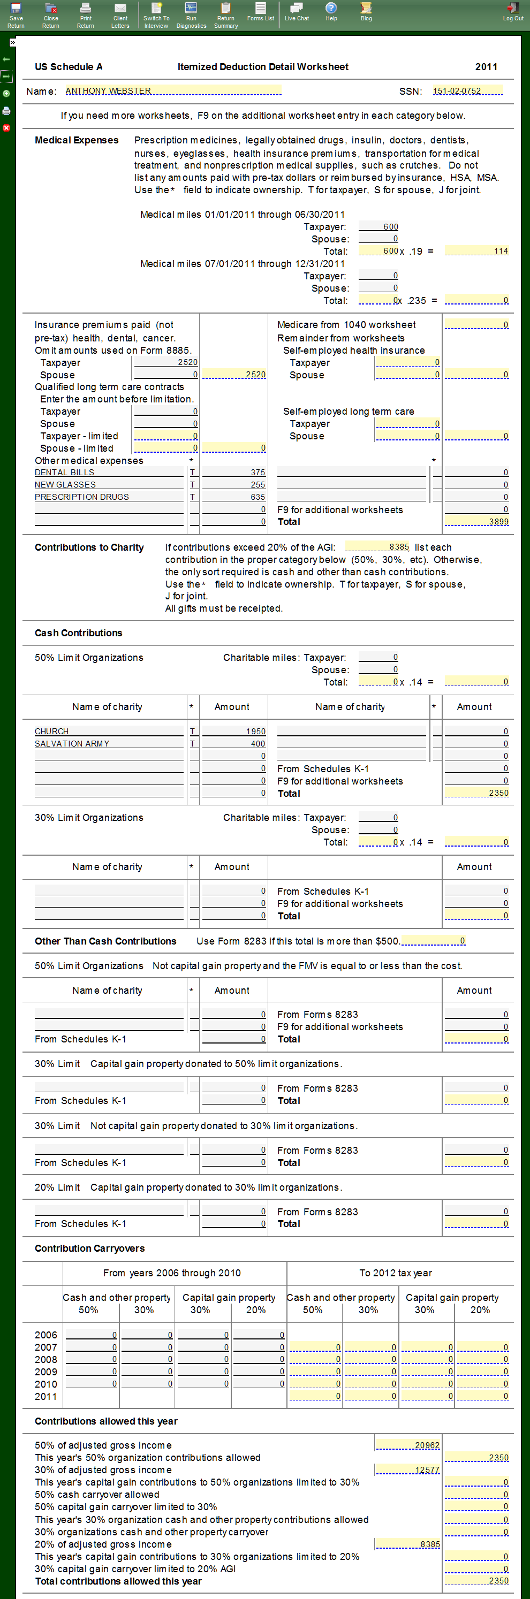Click the Save Return toolbar icon
This screenshot has width=530, height=1599.
(x=16, y=14)
